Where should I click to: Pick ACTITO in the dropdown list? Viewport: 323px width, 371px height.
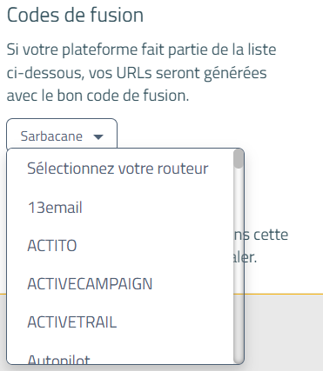120,246
